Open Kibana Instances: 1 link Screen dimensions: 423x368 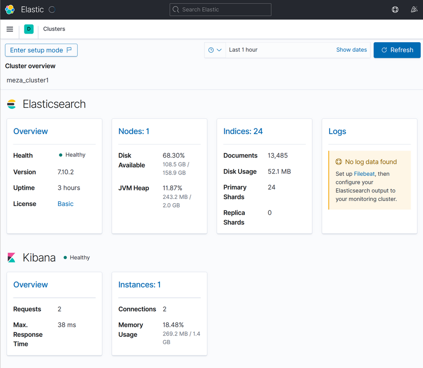[139, 285]
